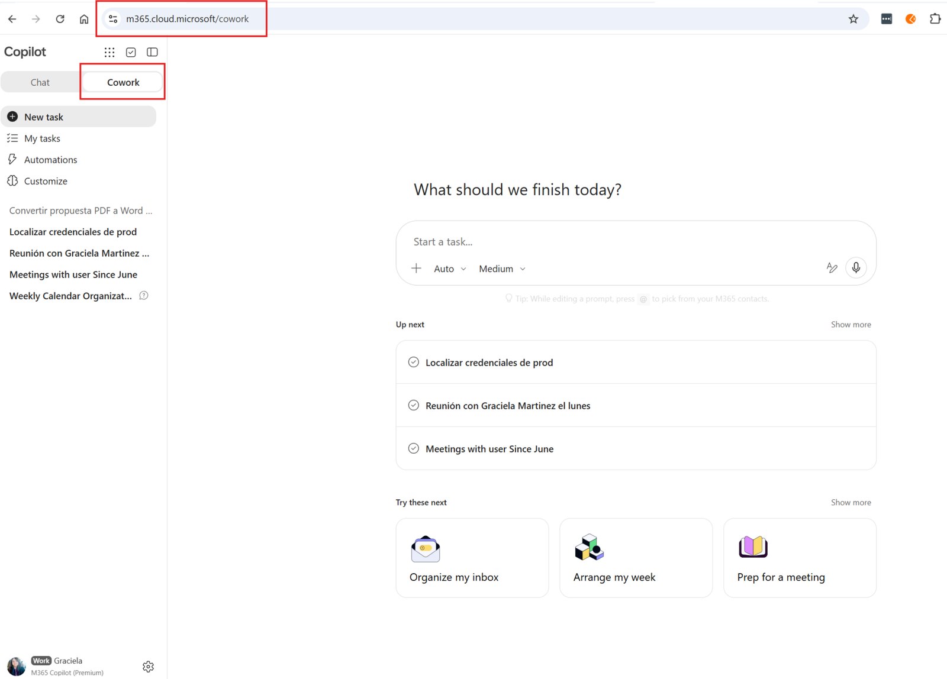The image size is (947, 679).
Task: Open the apps grid launcher icon
Action: [109, 52]
